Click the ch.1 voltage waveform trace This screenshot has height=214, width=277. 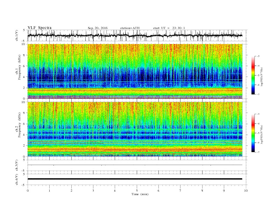coord(135,35)
